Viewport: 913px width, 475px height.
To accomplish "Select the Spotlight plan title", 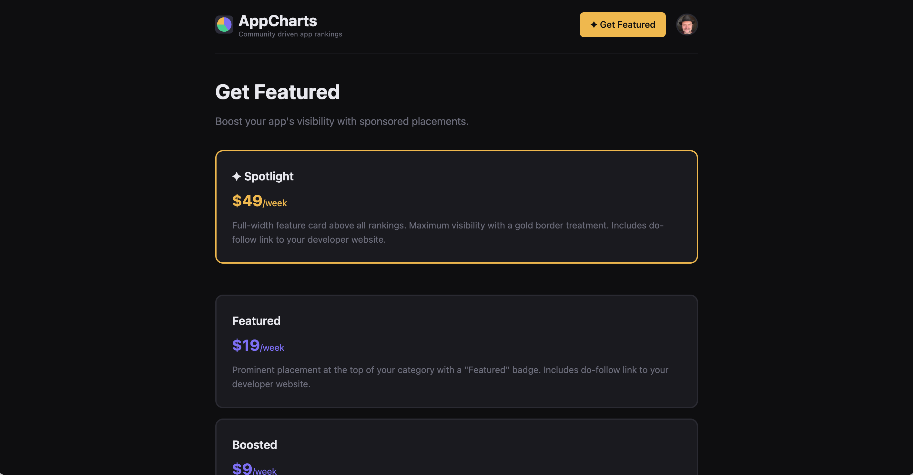I will click(x=269, y=176).
